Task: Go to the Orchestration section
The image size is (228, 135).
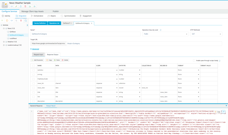Action: point(37,16)
